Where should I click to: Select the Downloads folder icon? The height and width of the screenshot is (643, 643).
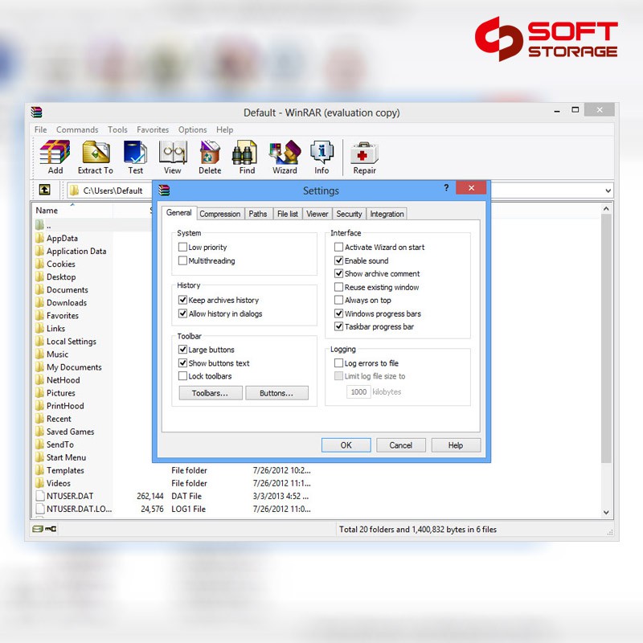(39, 302)
